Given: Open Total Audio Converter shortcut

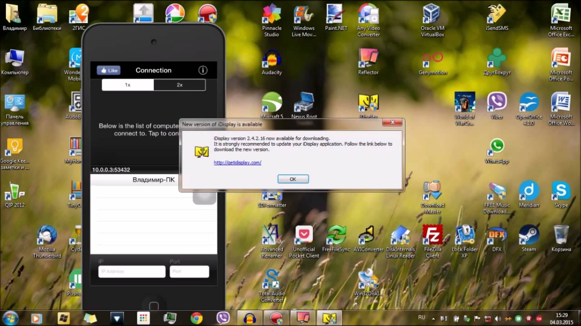Looking at the screenshot, I should 271,286.
